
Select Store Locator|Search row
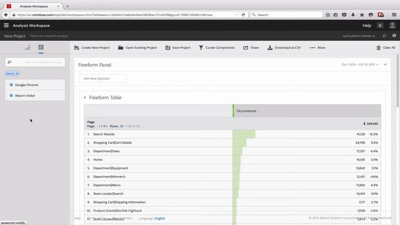click(x=232, y=194)
